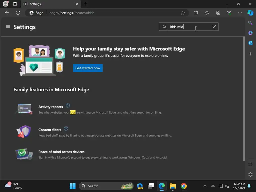Viewport: 256px width, 192px height.
Task: Open the notifications bell
Action: 249,186
